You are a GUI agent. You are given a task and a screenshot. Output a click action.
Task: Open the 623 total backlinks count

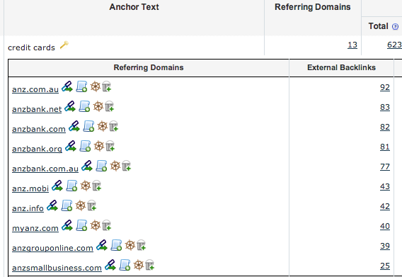coord(394,45)
